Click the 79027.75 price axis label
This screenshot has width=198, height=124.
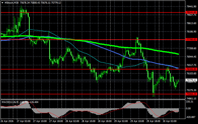point(191,15)
